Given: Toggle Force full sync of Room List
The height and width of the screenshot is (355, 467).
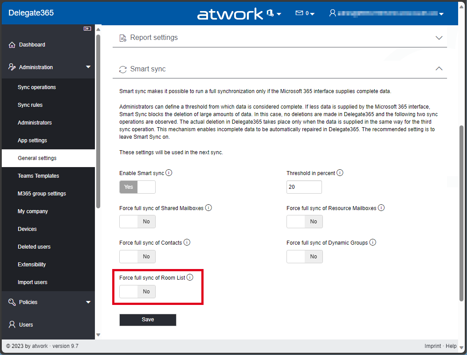Looking at the screenshot, I should click(x=137, y=292).
